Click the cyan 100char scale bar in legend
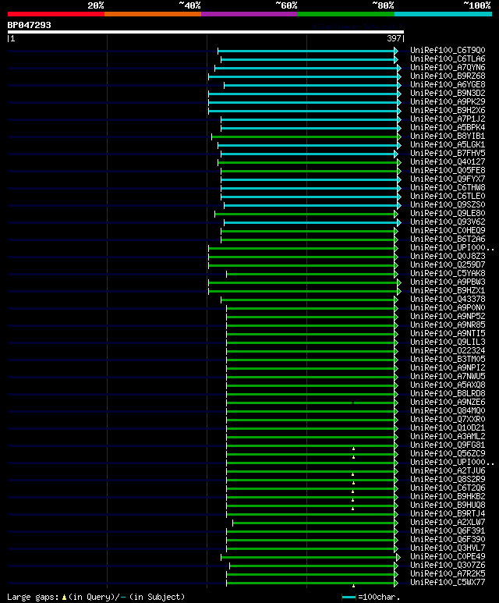The width and height of the screenshot is (499, 603). (349, 598)
